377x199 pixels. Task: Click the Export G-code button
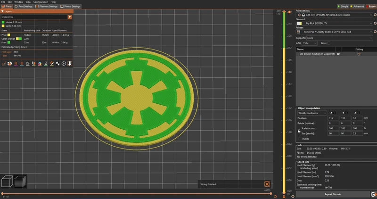(333, 194)
